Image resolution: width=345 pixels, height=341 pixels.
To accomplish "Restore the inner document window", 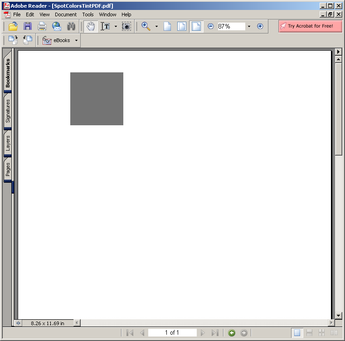I will click(330, 14).
